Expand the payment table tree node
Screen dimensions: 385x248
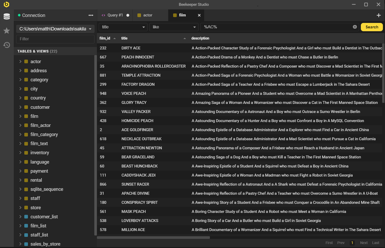pos(20,171)
